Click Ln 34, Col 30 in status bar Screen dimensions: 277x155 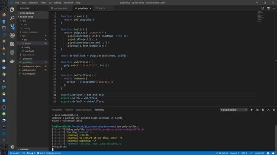(222, 153)
